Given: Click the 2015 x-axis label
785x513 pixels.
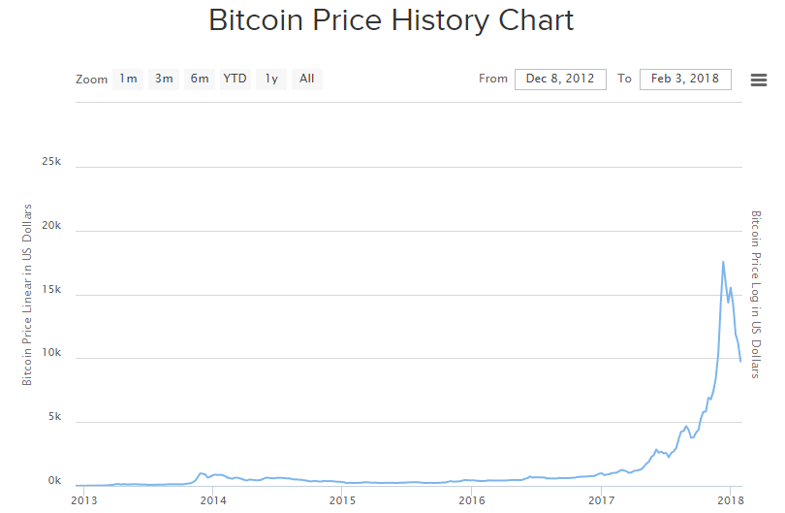Looking at the screenshot, I should click(x=342, y=500).
